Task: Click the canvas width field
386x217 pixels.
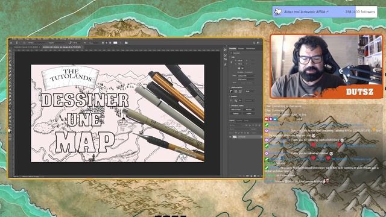Action: click(240, 60)
